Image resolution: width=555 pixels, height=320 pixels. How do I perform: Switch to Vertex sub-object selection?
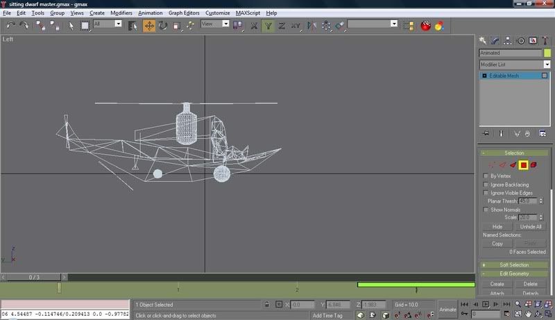[x=492, y=165]
